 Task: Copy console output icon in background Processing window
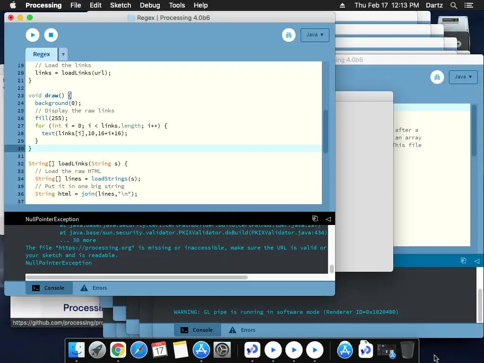463,260
